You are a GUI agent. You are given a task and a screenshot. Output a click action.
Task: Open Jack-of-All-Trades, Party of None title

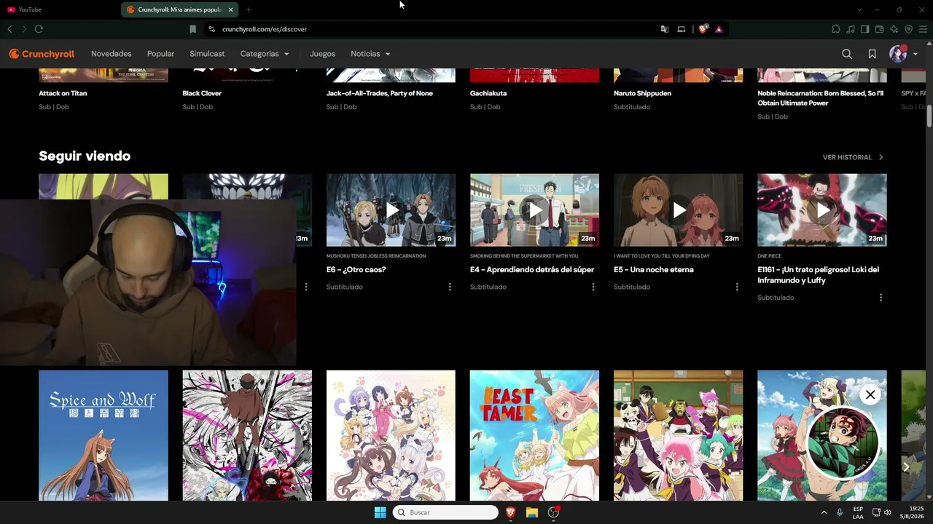(x=380, y=93)
